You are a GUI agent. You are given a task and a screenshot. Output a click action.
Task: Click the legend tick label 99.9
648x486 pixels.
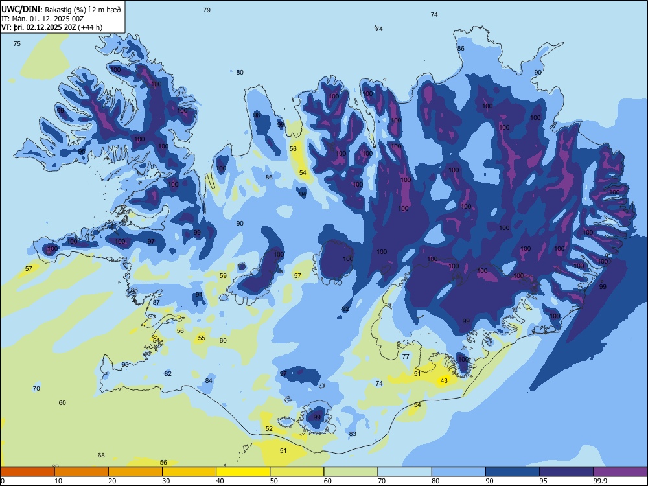(x=600, y=481)
